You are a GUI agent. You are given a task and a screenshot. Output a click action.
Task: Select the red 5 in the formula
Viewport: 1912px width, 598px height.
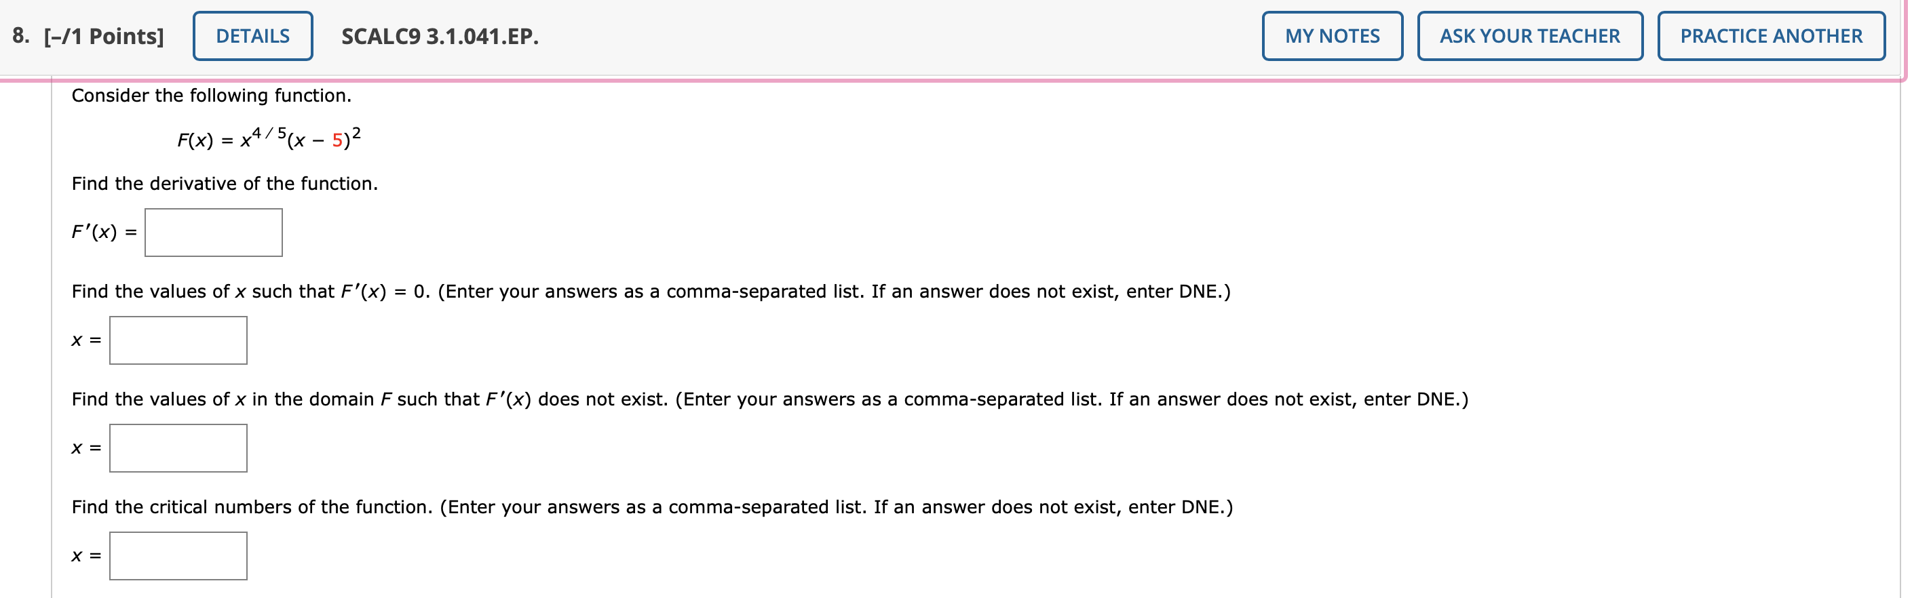(338, 140)
